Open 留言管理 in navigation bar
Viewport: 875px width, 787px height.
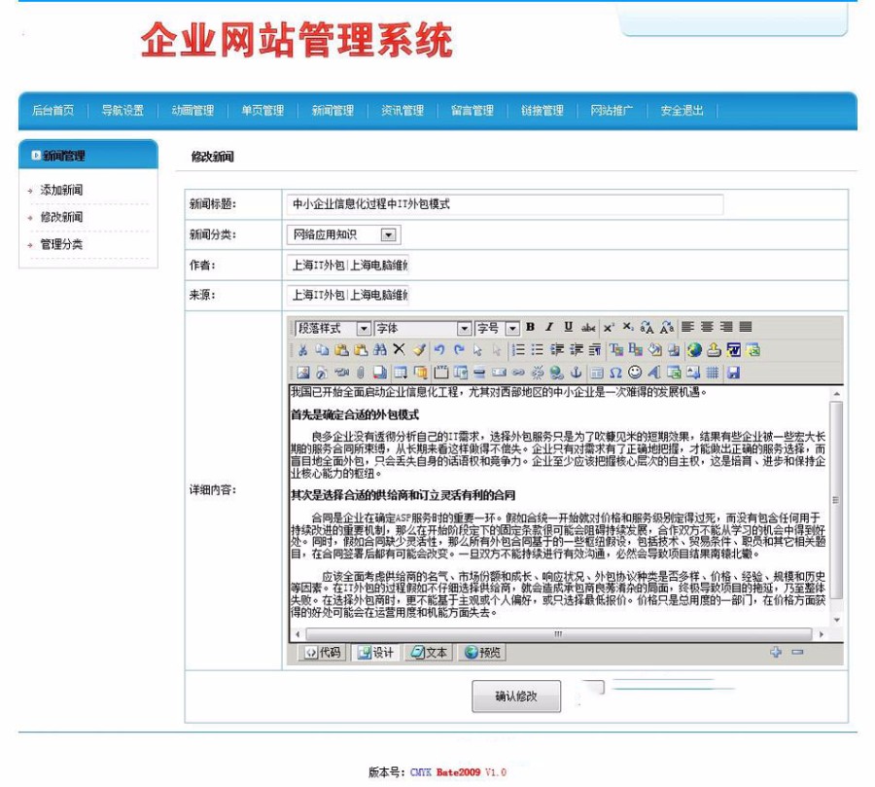point(472,111)
